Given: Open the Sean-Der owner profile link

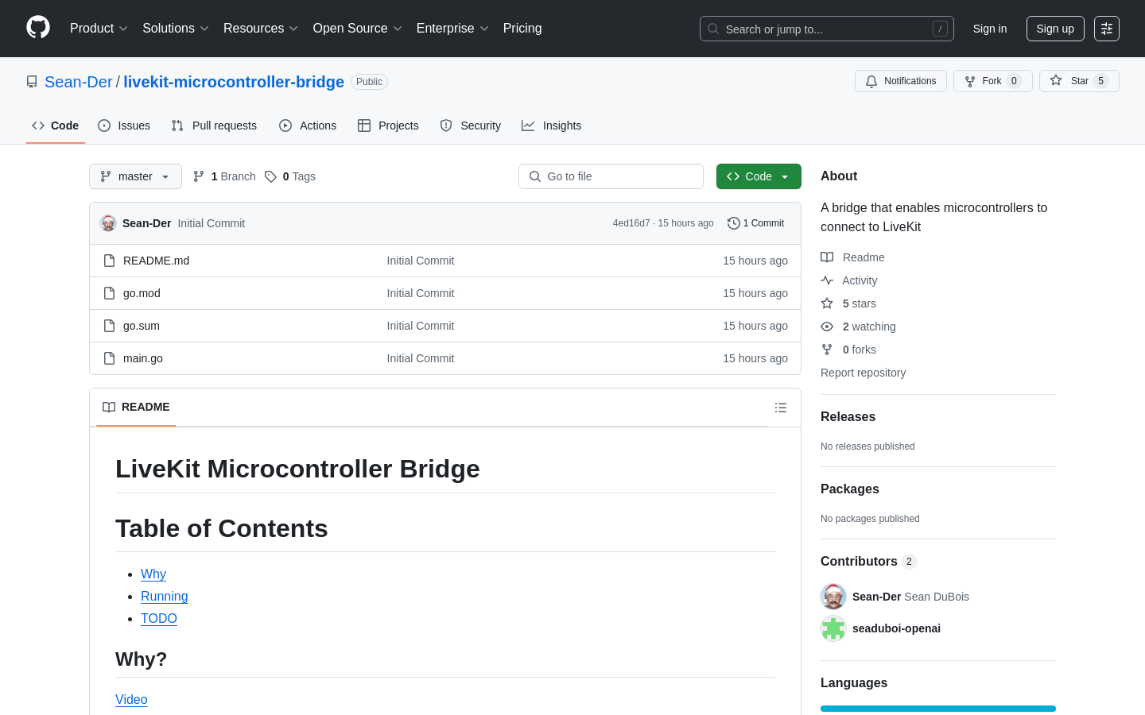Looking at the screenshot, I should pos(79,82).
